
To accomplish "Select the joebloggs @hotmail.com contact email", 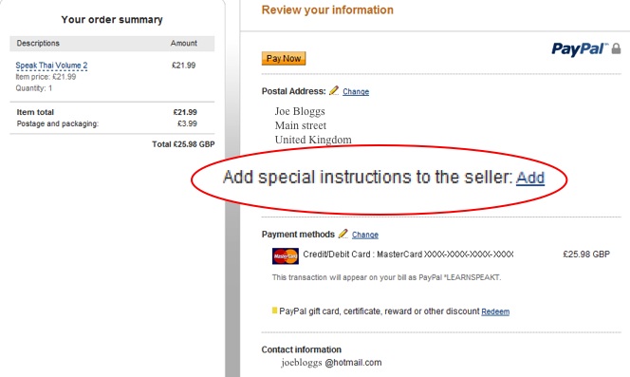I will (x=331, y=363).
